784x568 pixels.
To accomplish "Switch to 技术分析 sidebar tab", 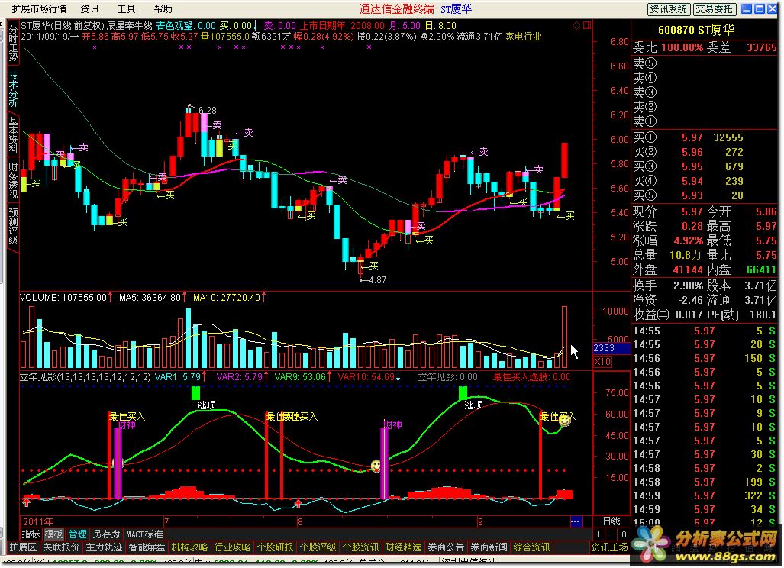I will pos(13,89).
